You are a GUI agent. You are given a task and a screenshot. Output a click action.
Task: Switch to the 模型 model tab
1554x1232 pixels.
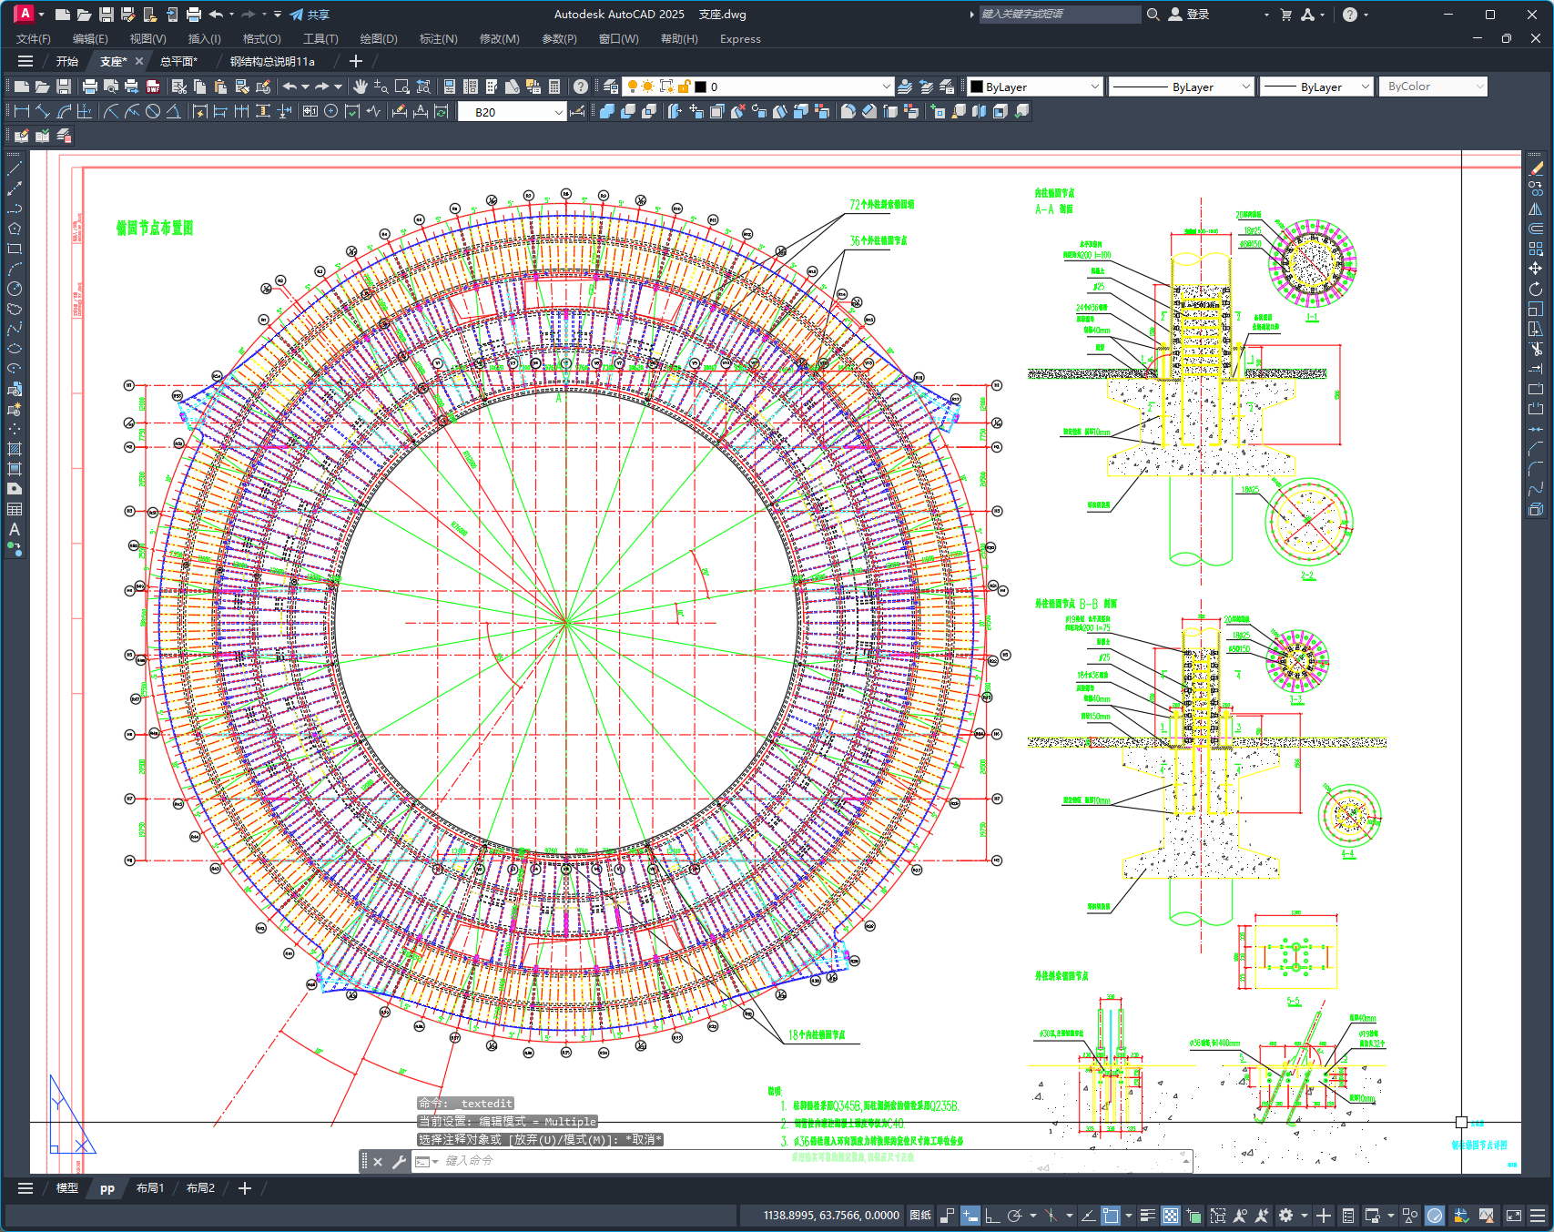point(66,1188)
